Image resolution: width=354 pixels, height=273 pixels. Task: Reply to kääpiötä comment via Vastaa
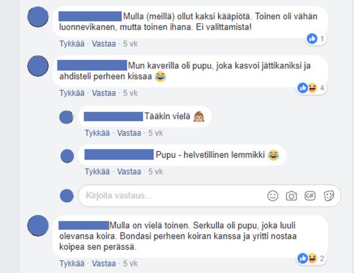[103, 43]
